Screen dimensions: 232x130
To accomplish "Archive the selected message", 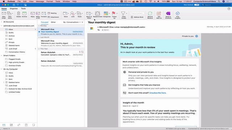I will coord(24,14).
